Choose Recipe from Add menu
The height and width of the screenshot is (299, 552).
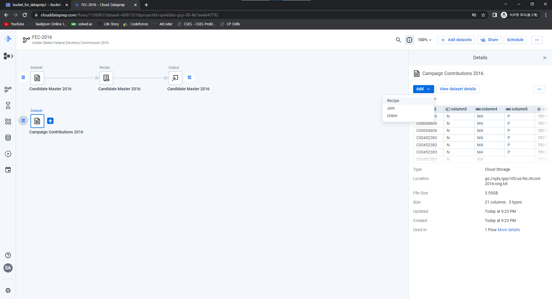tap(408, 101)
